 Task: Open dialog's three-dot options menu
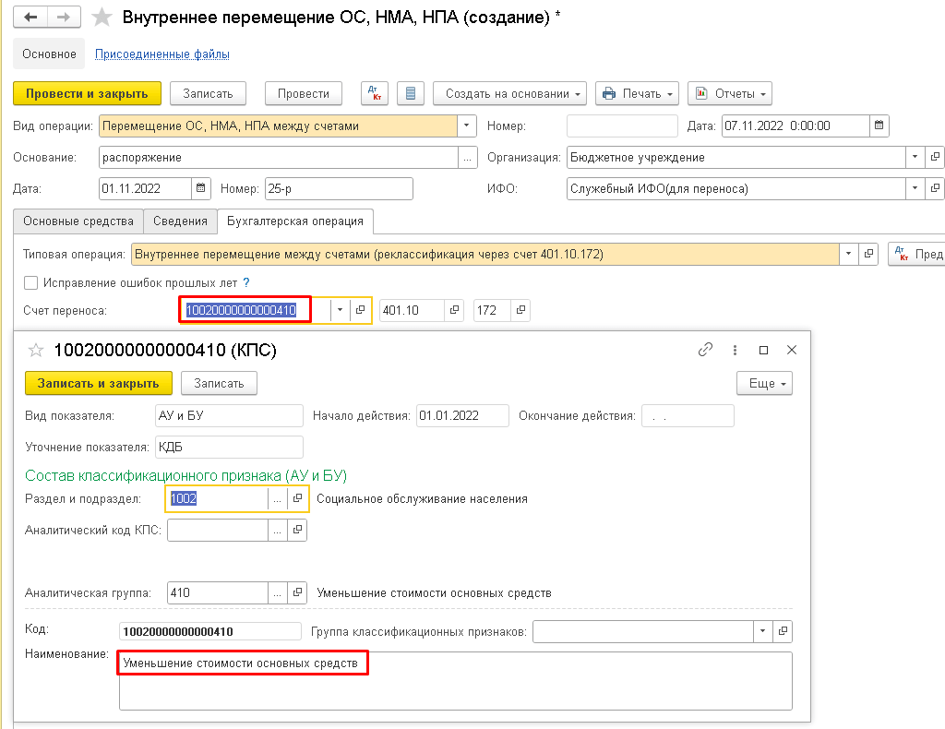[x=735, y=350]
